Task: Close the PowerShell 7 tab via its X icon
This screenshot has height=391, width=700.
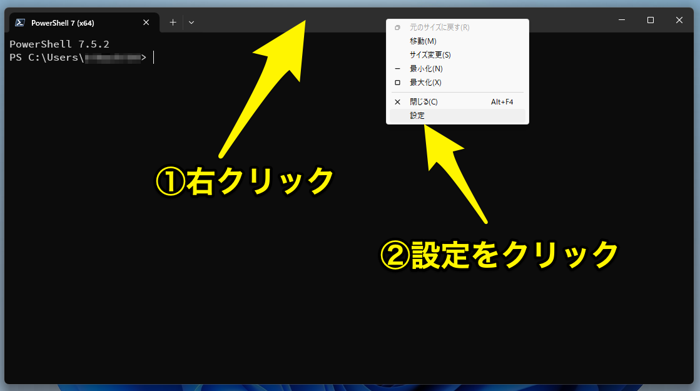Action: [x=146, y=22]
